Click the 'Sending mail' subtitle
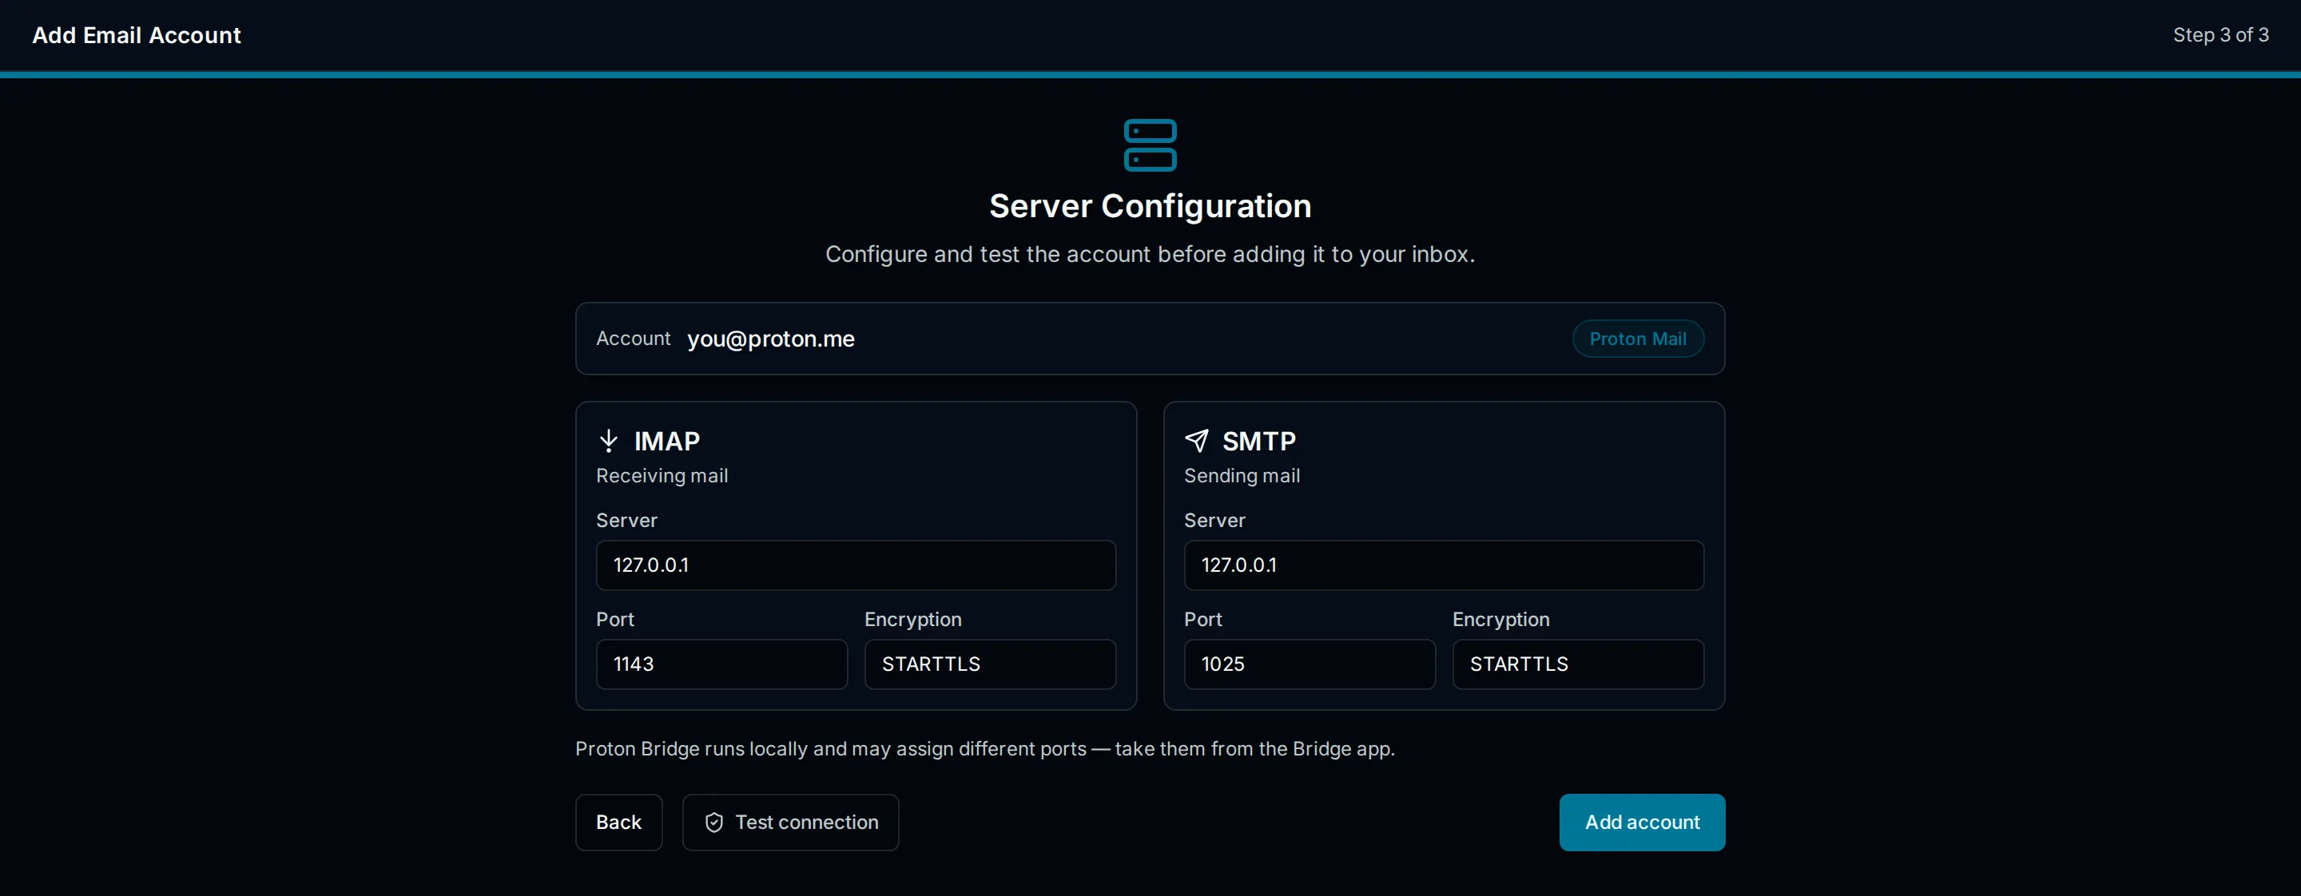The width and height of the screenshot is (2301, 896). 1242,476
